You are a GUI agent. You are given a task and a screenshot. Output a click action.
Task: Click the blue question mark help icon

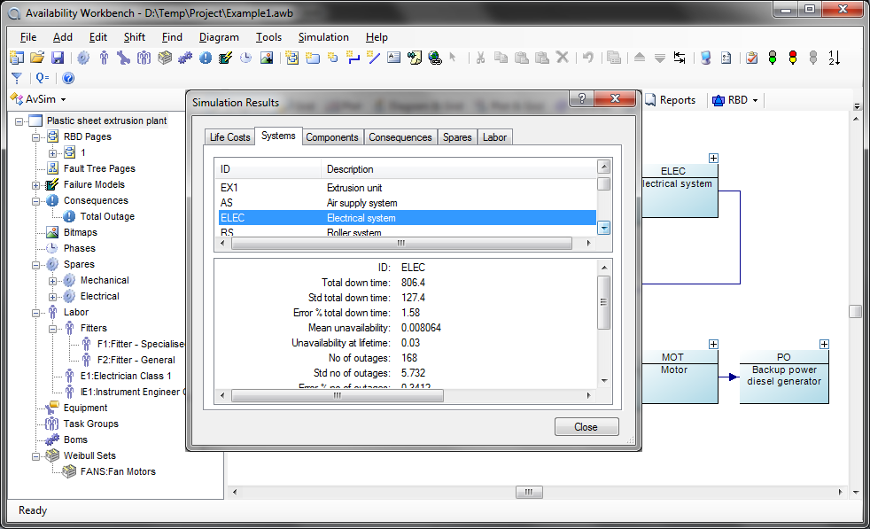tap(68, 78)
